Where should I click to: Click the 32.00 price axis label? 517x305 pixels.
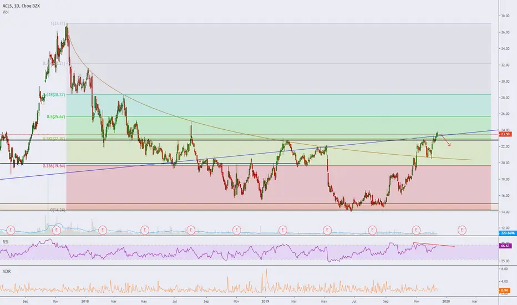click(x=505, y=65)
